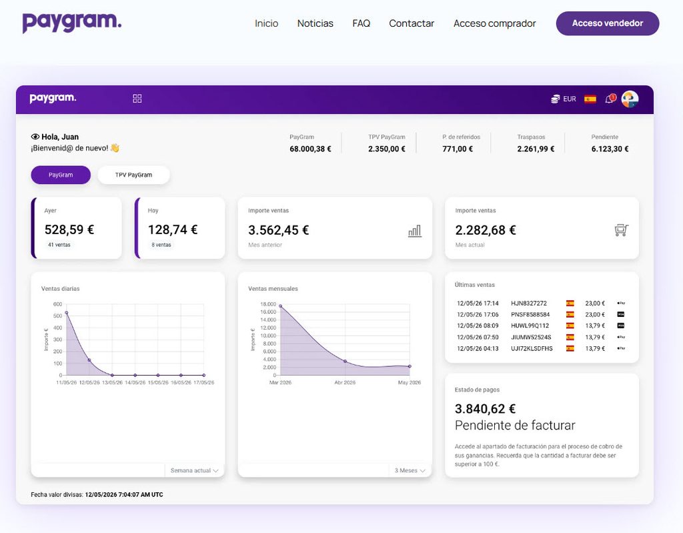Click the sale code PNSF8588584
Image resolution: width=683 pixels, height=533 pixels.
[530, 315]
